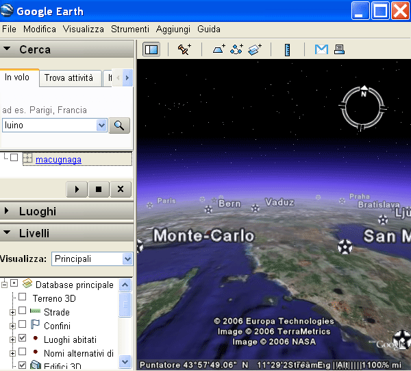Disable the Edifici 3D layer checkbox
This screenshot has width=411, height=371.
[23, 365]
